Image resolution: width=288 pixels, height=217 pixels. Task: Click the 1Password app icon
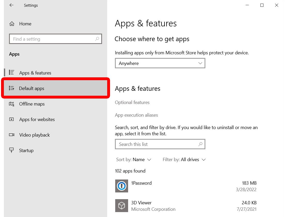click(x=121, y=186)
